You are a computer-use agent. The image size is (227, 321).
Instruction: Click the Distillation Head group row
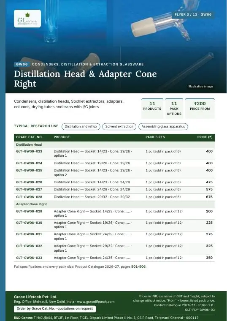114,144
